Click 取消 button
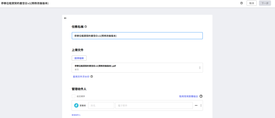The image size is (275, 118). coord(251,3)
